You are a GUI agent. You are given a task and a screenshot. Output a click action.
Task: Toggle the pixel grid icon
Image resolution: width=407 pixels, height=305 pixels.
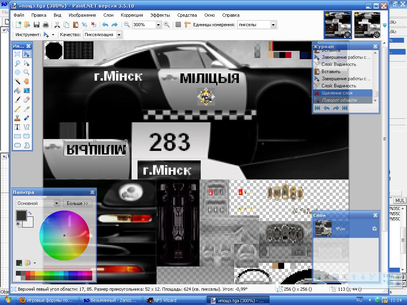(178, 25)
